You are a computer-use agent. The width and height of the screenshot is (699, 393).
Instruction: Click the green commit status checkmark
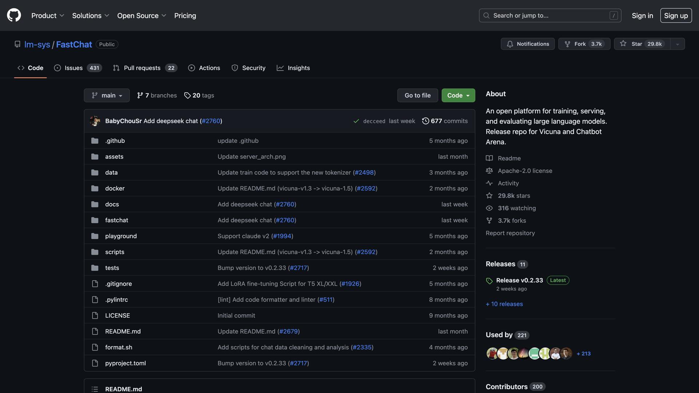pyautogui.click(x=356, y=121)
